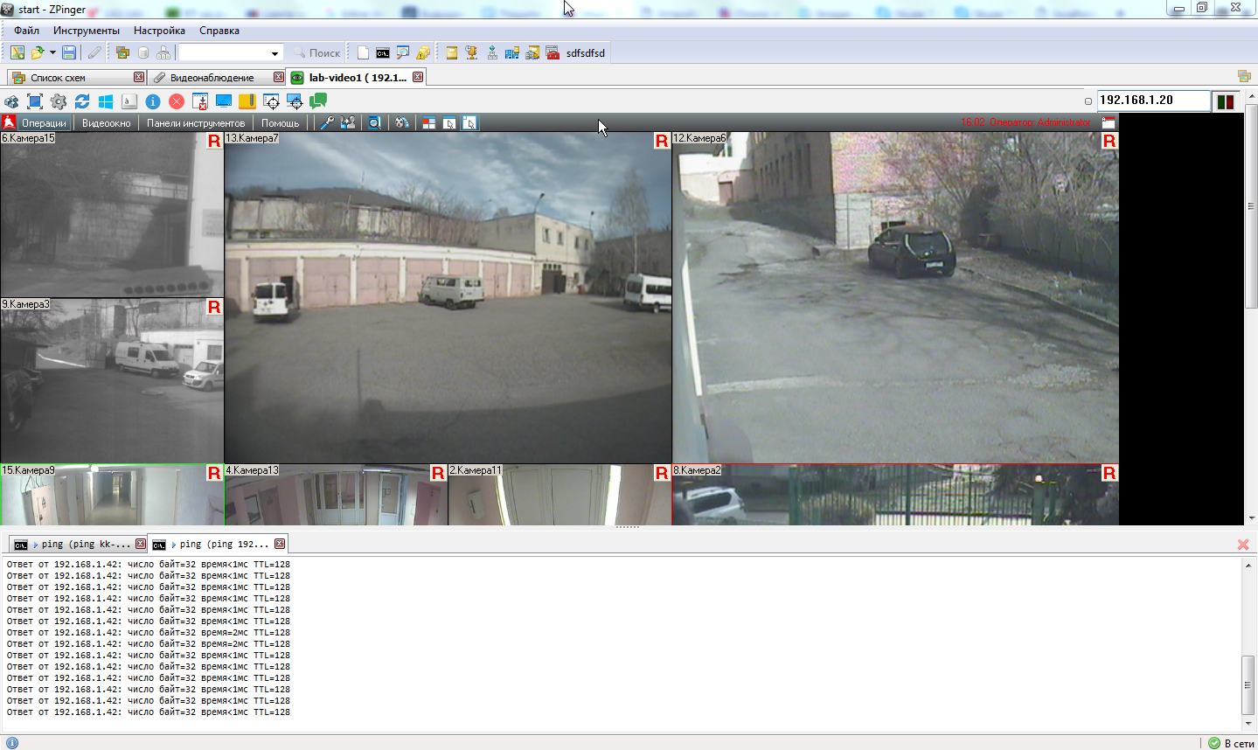Click the Windows logo icon in toolbar
The image size is (1258, 750).
[x=106, y=101]
